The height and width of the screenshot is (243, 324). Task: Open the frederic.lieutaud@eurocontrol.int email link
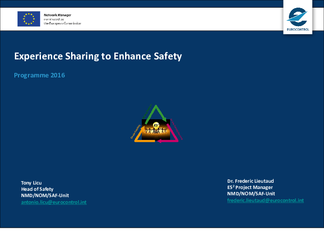tap(265, 200)
